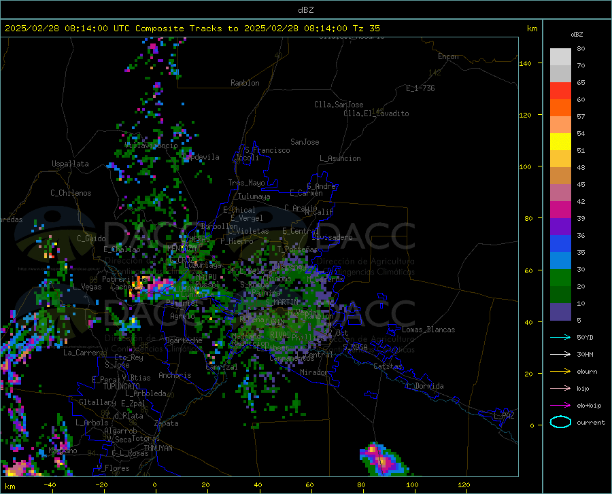
Task: Click the Mirador map label
Action: [313, 372]
